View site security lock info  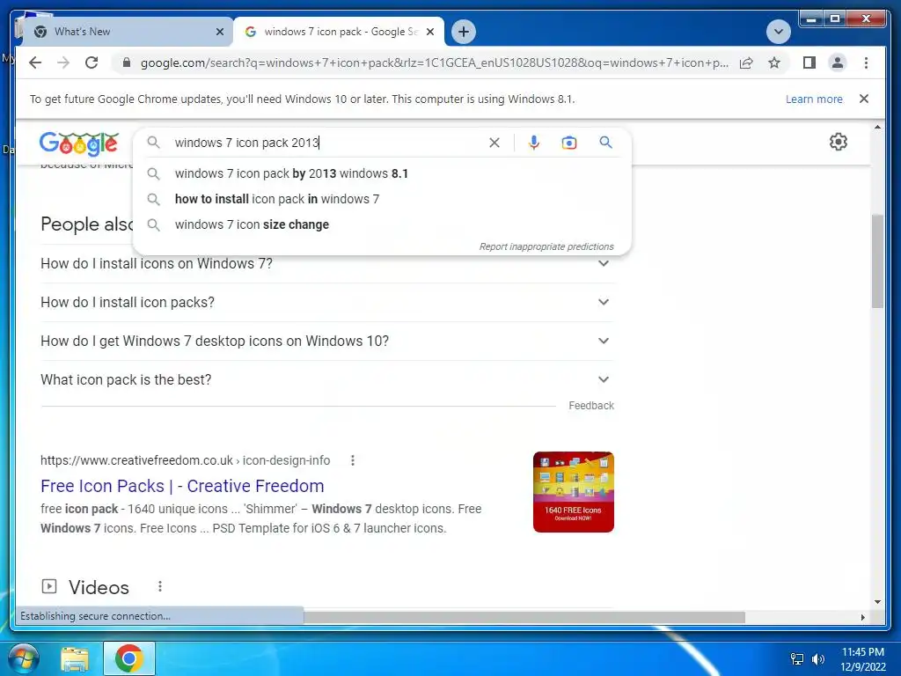pos(127,62)
